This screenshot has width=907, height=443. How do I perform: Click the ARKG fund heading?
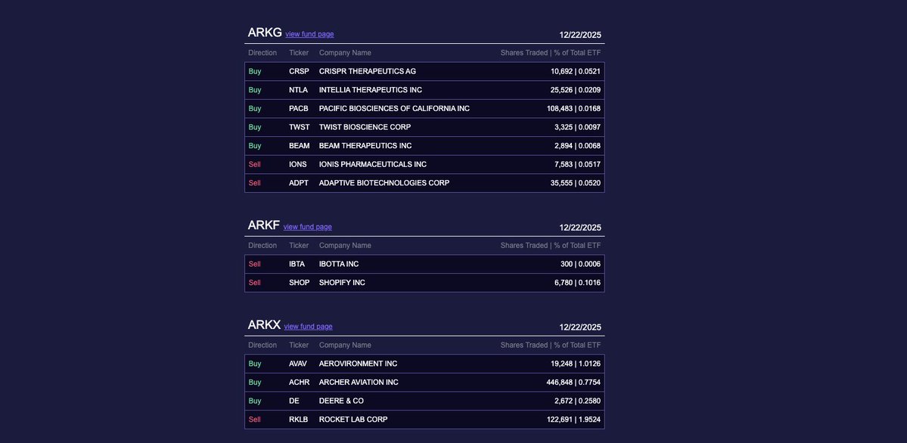pyautogui.click(x=265, y=33)
